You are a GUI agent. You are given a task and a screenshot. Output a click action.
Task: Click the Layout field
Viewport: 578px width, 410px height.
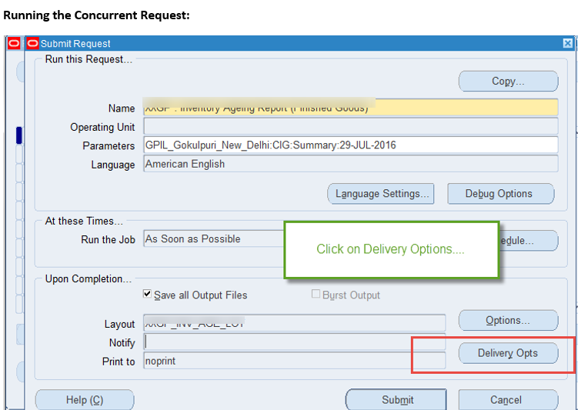(x=294, y=323)
